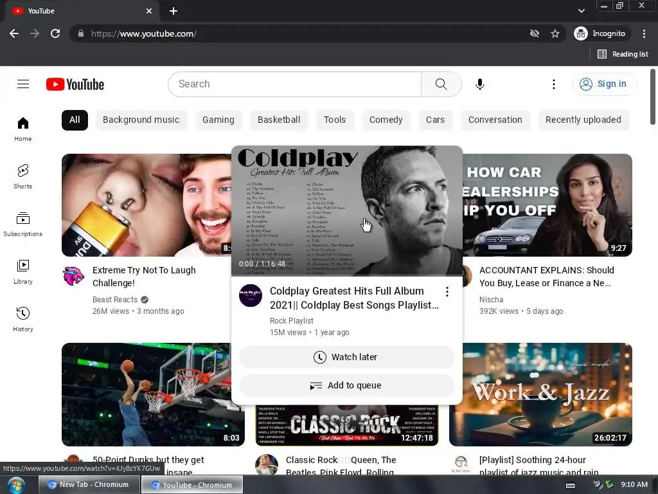Select the Comedy filter chip
This screenshot has height=494, width=658.
point(386,120)
